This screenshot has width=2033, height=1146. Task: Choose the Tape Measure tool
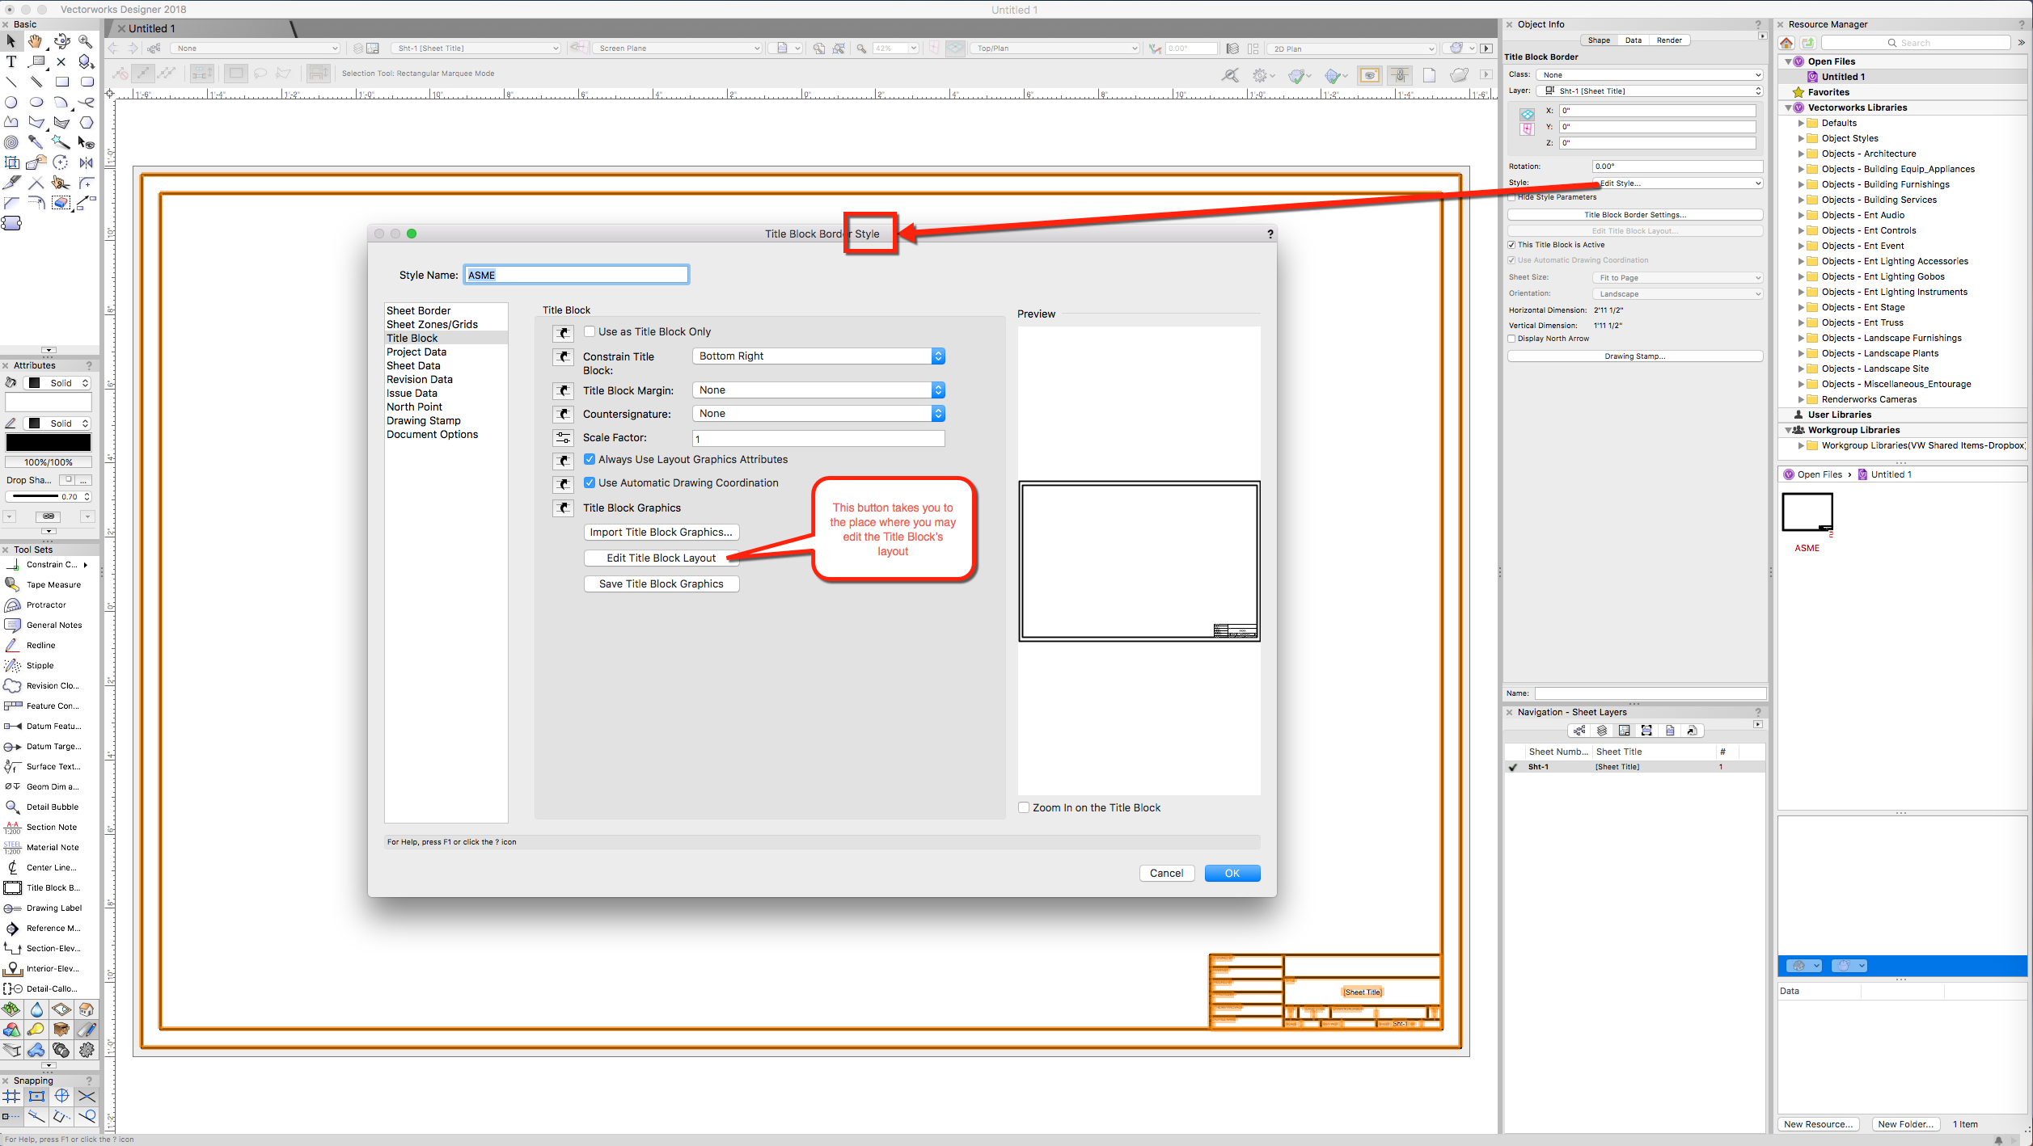(53, 584)
